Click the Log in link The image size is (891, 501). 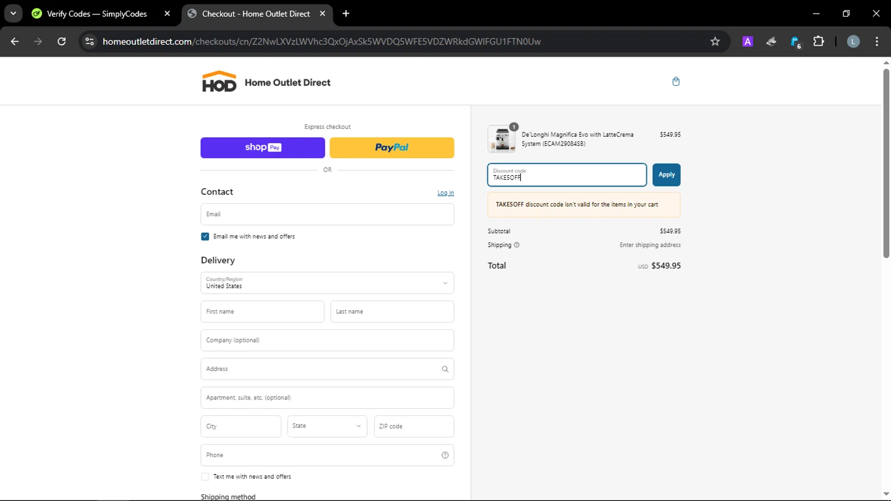tap(445, 193)
